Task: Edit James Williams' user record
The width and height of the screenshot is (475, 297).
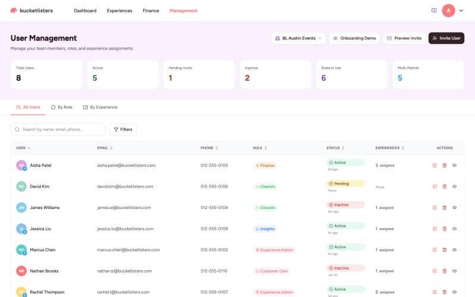Action: click(435, 207)
